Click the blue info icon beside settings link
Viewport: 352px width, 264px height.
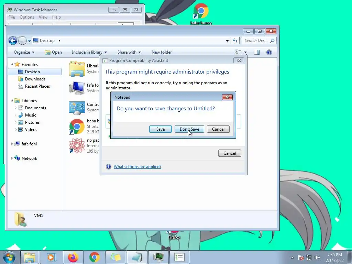click(108, 167)
